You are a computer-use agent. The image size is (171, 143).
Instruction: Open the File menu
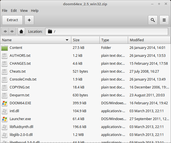pos(5,11)
